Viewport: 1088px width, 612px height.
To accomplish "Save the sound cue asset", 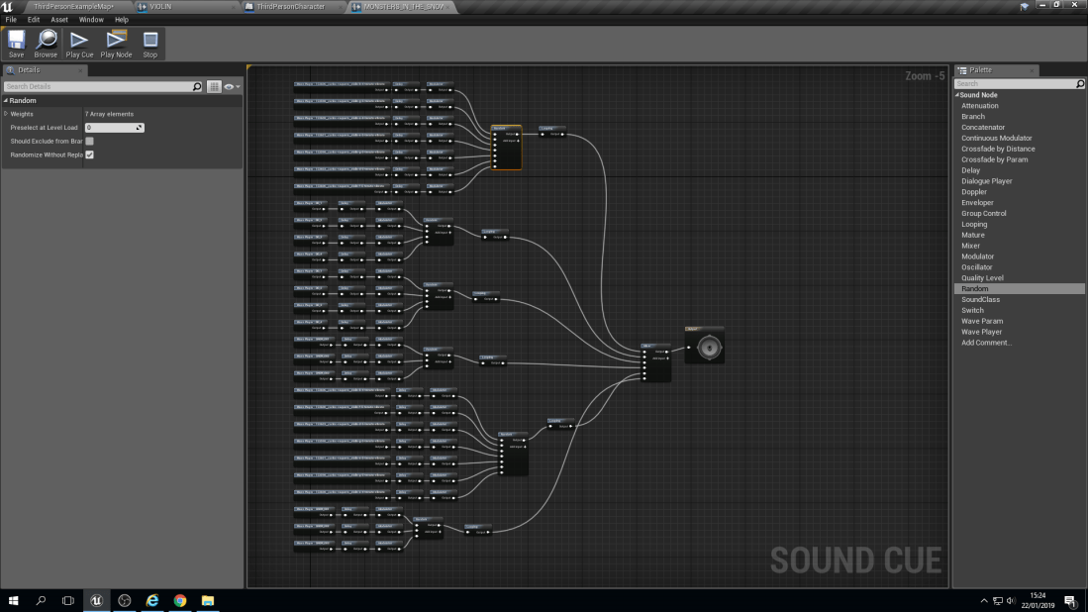I will [x=16, y=44].
